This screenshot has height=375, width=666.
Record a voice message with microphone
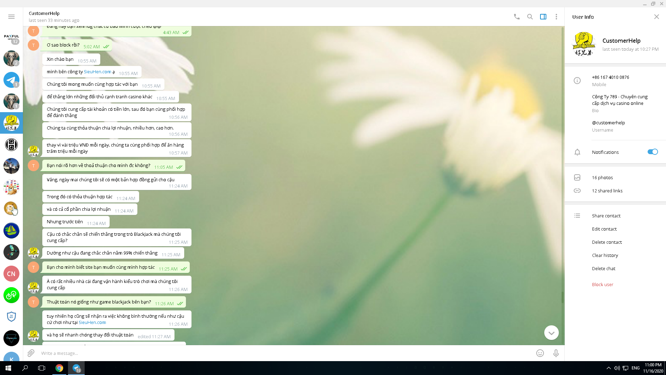tap(556, 353)
